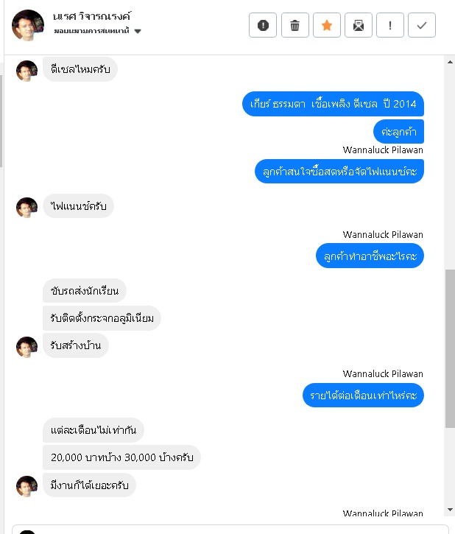Flag conversation with the exclamation mark icon
455x534 pixels.
pyautogui.click(x=390, y=25)
